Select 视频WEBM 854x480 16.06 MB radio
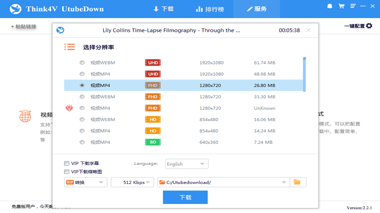 coord(82,119)
